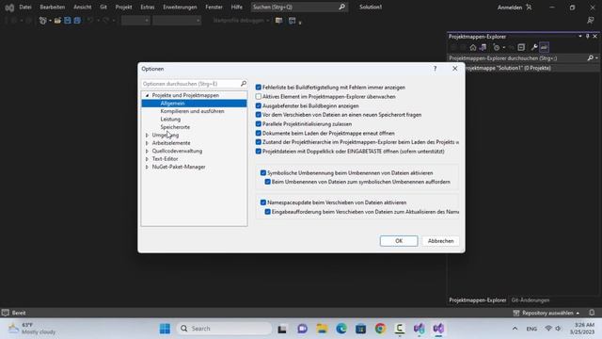602x339 pixels.
Task: Uncheck Fehlerliste bei Buildfertigstellung checkbox
Action: (259, 88)
